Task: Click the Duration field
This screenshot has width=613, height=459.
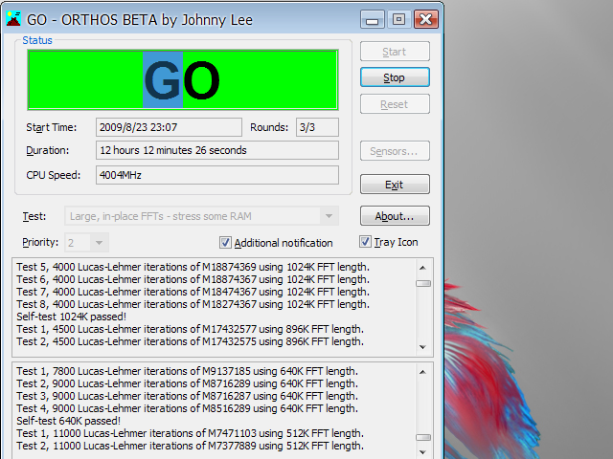Action: coord(217,150)
